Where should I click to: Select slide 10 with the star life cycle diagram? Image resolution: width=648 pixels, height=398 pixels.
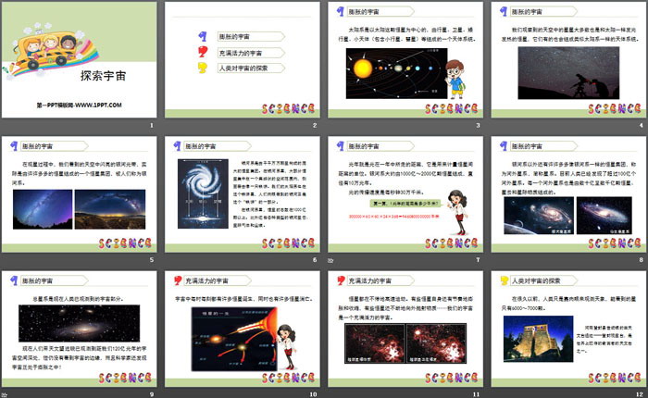(x=243, y=329)
